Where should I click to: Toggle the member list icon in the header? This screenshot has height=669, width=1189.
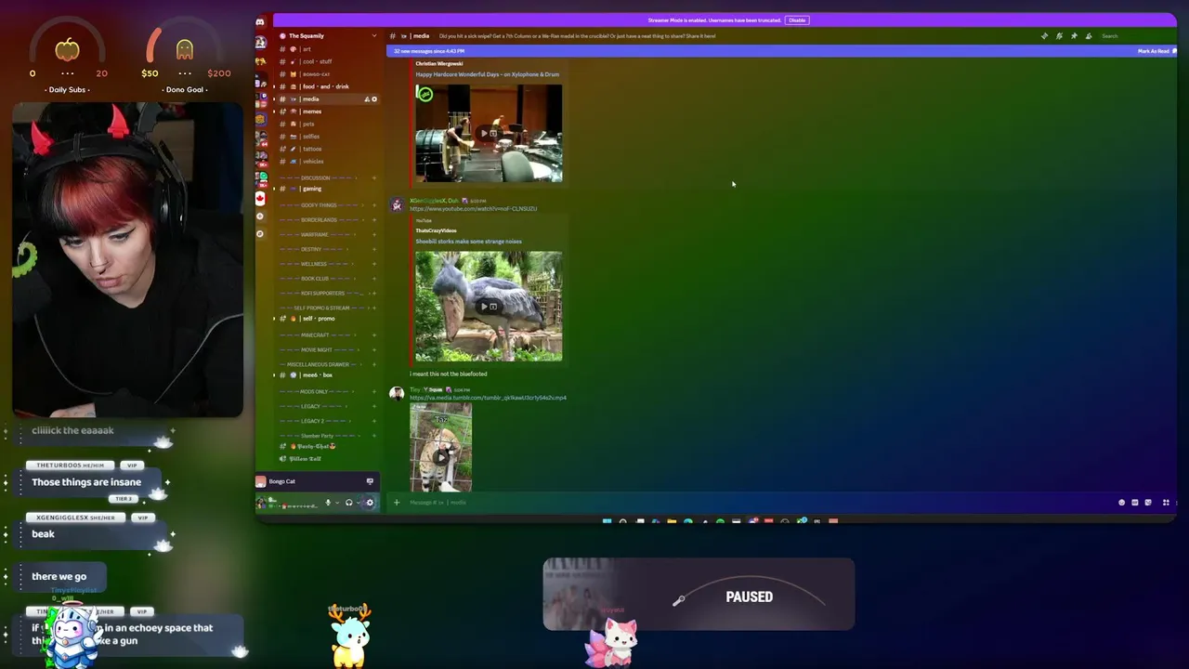pyautogui.click(x=1089, y=36)
